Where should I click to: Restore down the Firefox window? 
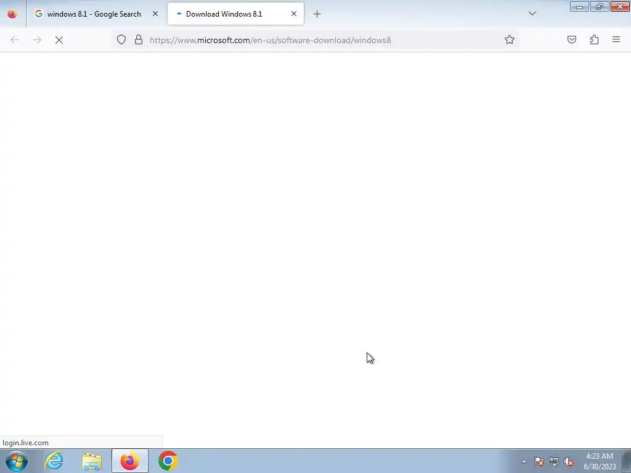coord(600,7)
